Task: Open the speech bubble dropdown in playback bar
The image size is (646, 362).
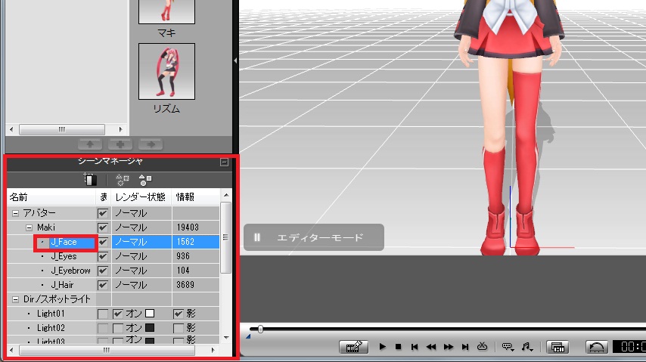Action: pos(508,347)
